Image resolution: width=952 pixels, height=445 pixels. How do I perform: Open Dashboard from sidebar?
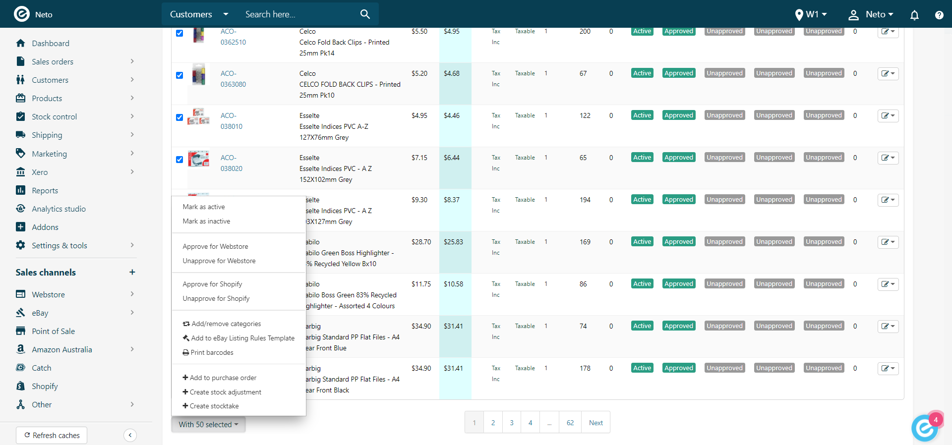(x=50, y=43)
